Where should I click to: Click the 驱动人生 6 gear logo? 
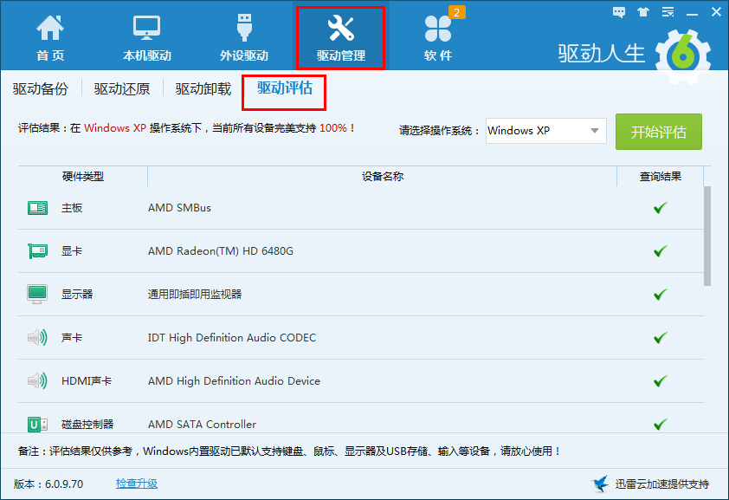click(x=683, y=56)
